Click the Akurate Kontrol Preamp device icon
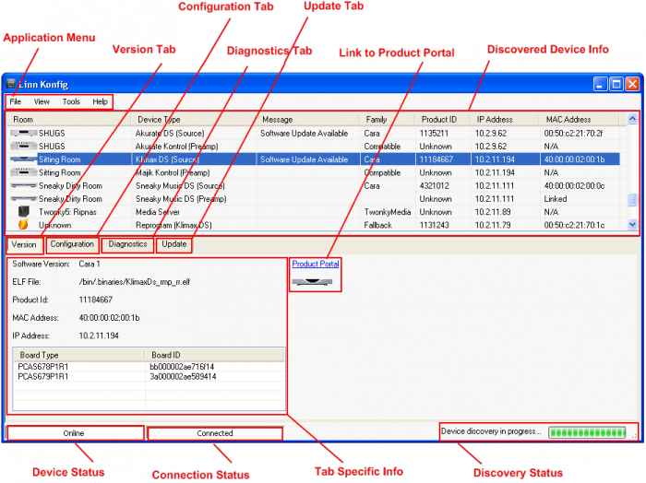Screen dimensions: 646x483 pyautogui.click(x=23, y=146)
